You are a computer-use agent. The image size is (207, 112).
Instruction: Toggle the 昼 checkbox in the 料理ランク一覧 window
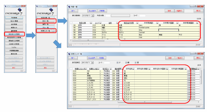pyautogui.click(x=136, y=63)
